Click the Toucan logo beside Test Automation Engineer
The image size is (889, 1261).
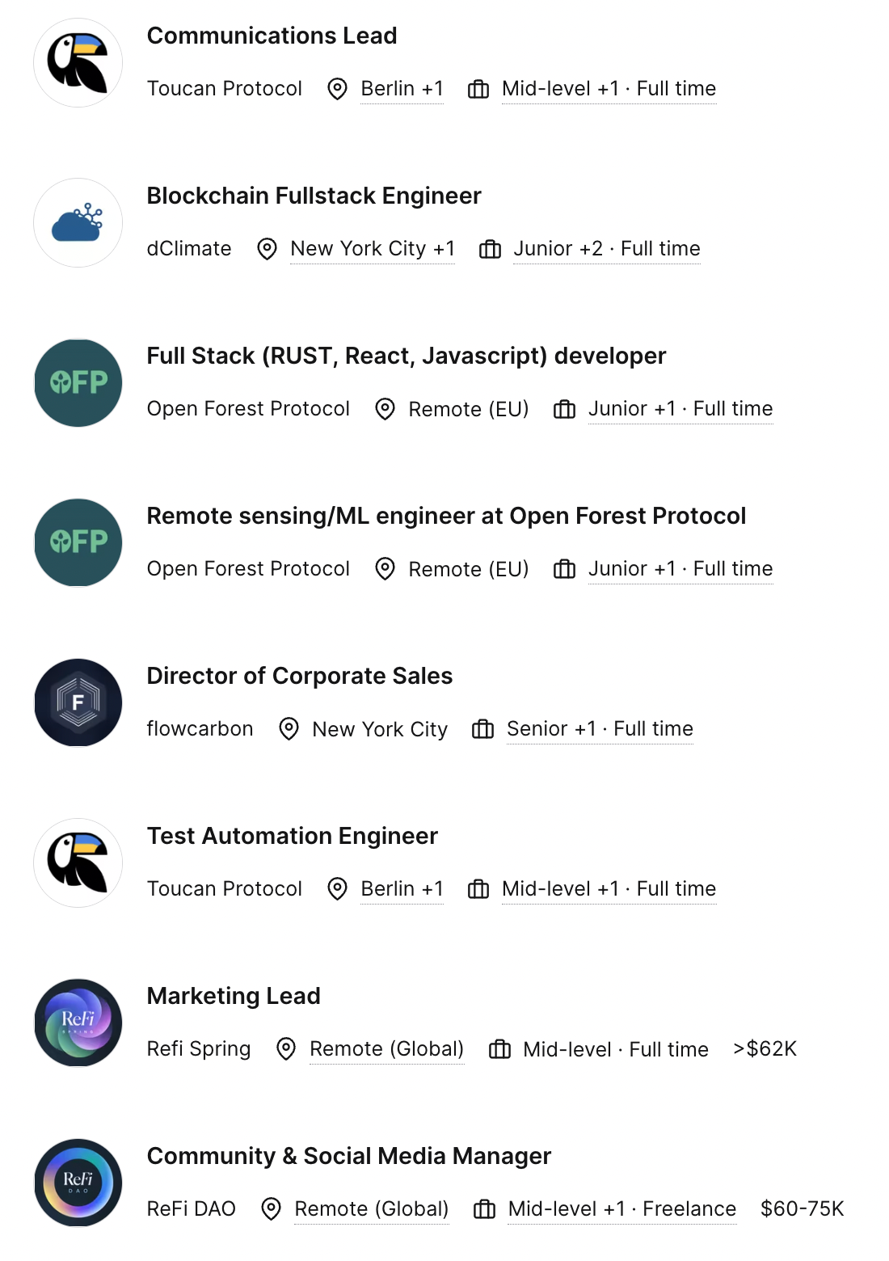point(78,863)
